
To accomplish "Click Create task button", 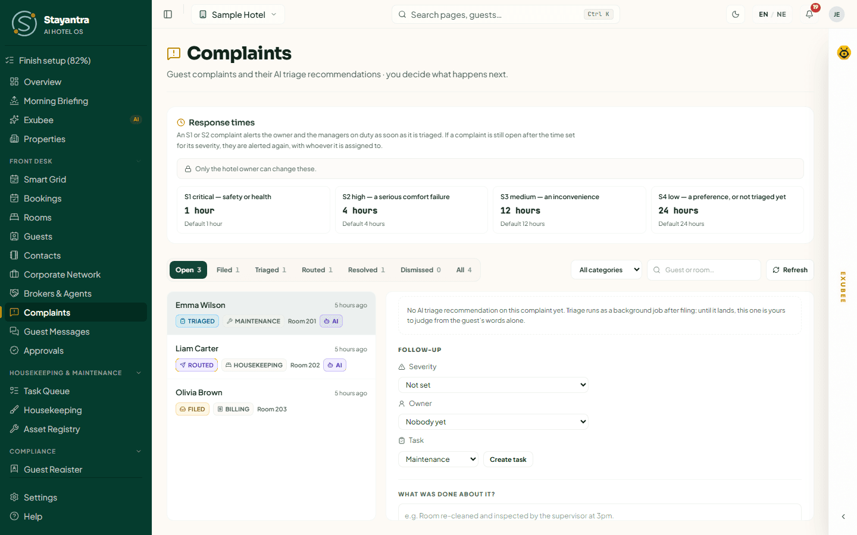I will [508, 460].
